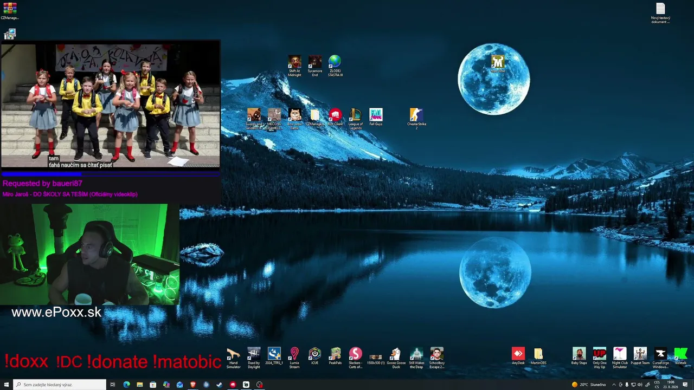This screenshot has width=694, height=390.
Task: Select the Schoolboy Escape 2... shortcut
Action: coord(437,358)
